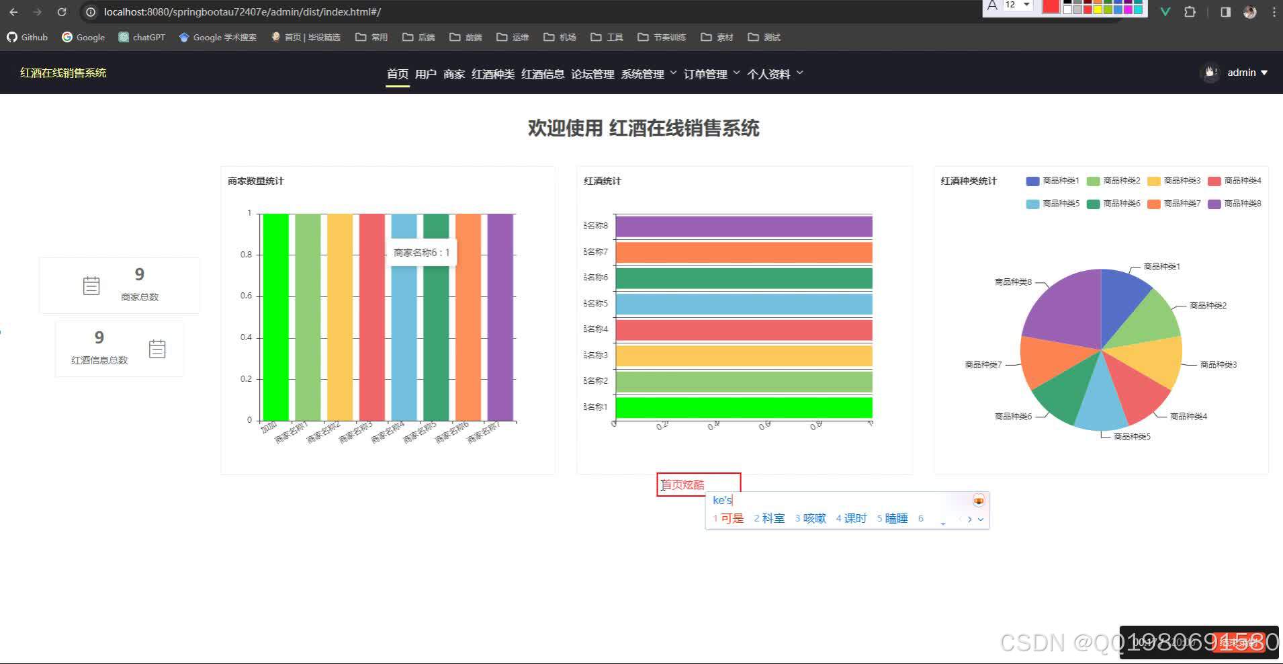1283x664 pixels.
Task: Hide 商品种类8 series via legend
Action: 1234,204
